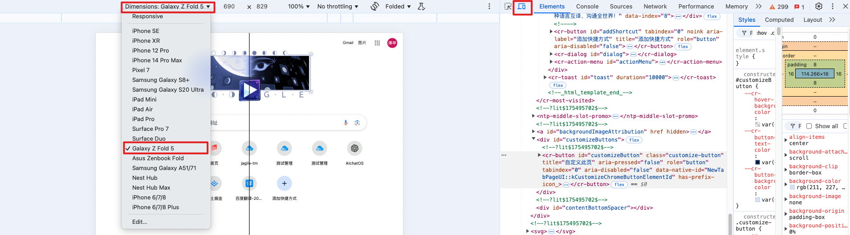Screen dimensions: 850x235
Task: Click the dark navy button-text-color swatch
Action: 758,162
